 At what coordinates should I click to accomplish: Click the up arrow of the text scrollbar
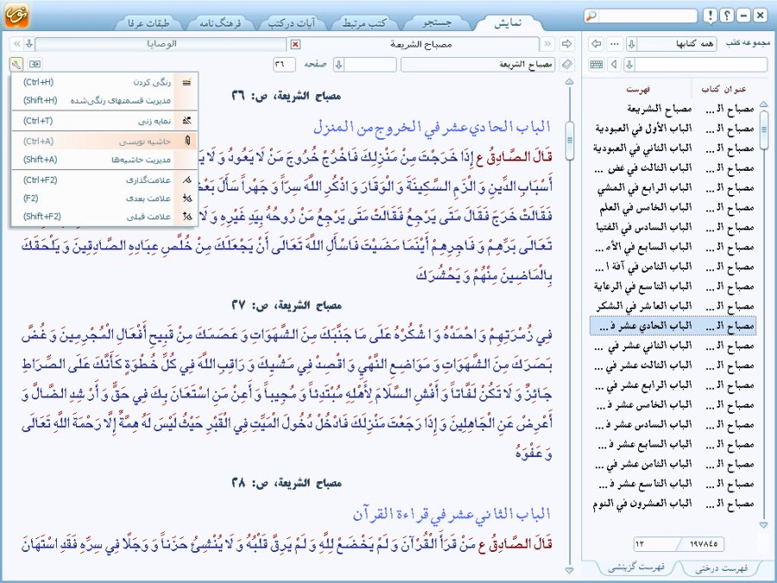tap(569, 81)
